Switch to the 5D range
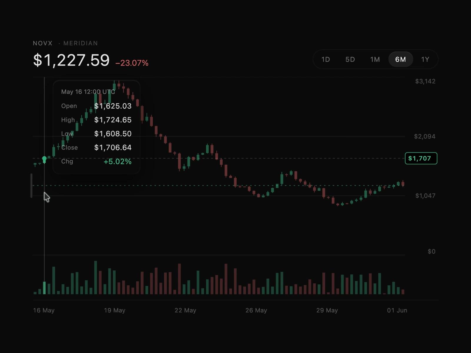This screenshot has height=353, width=471. 350,59
